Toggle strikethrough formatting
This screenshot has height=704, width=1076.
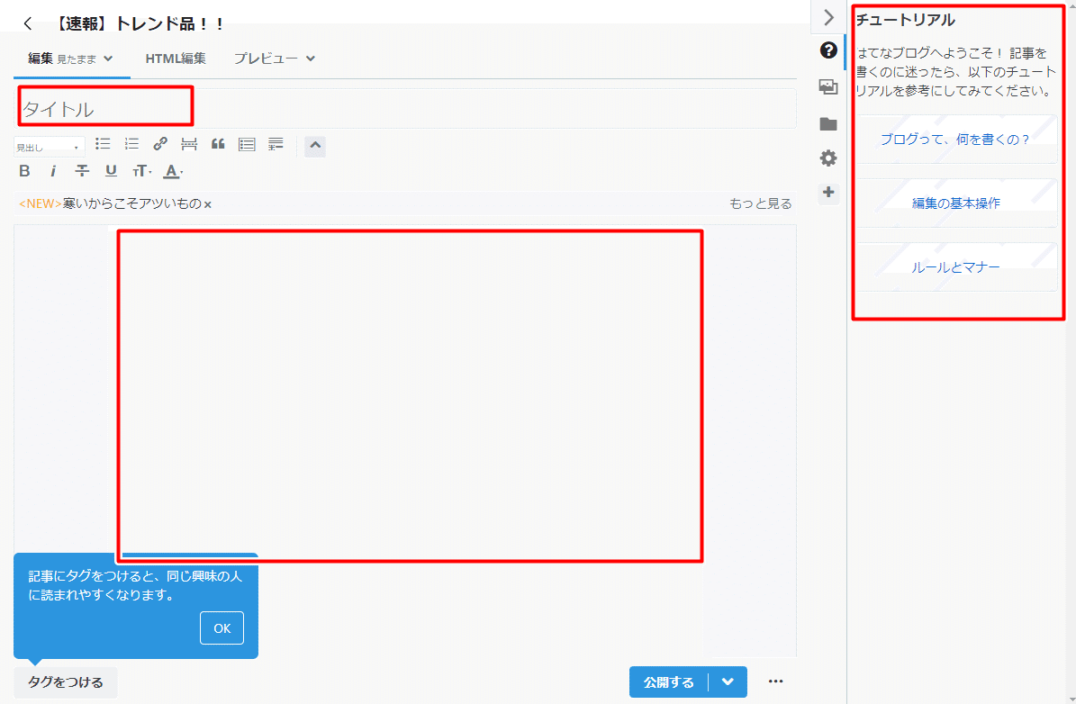tap(82, 171)
